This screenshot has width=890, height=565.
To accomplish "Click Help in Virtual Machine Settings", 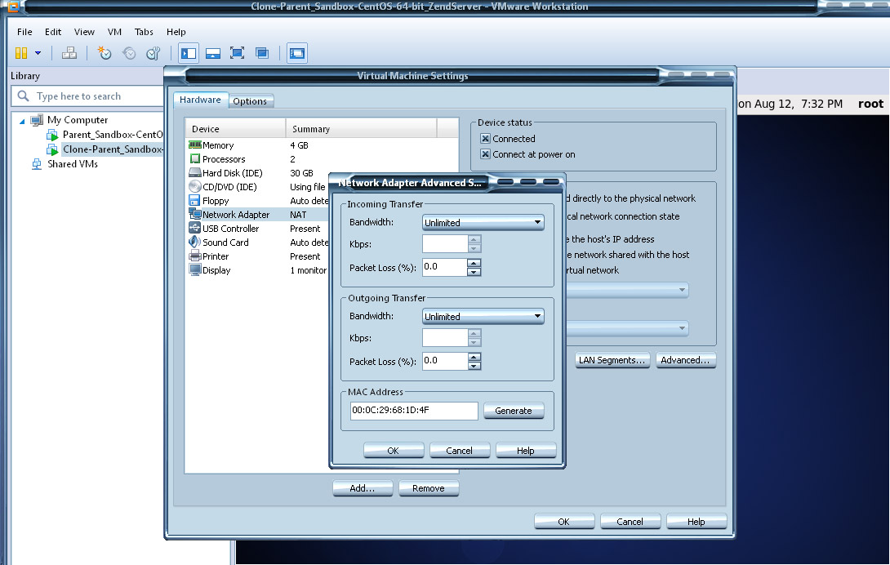I will point(696,521).
